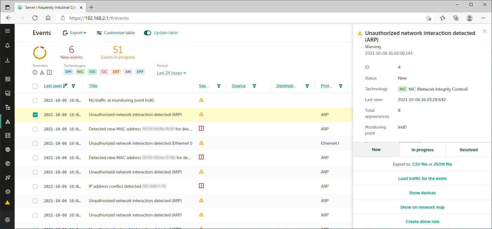Set event status to In progress
492x229 pixels.
422,150
